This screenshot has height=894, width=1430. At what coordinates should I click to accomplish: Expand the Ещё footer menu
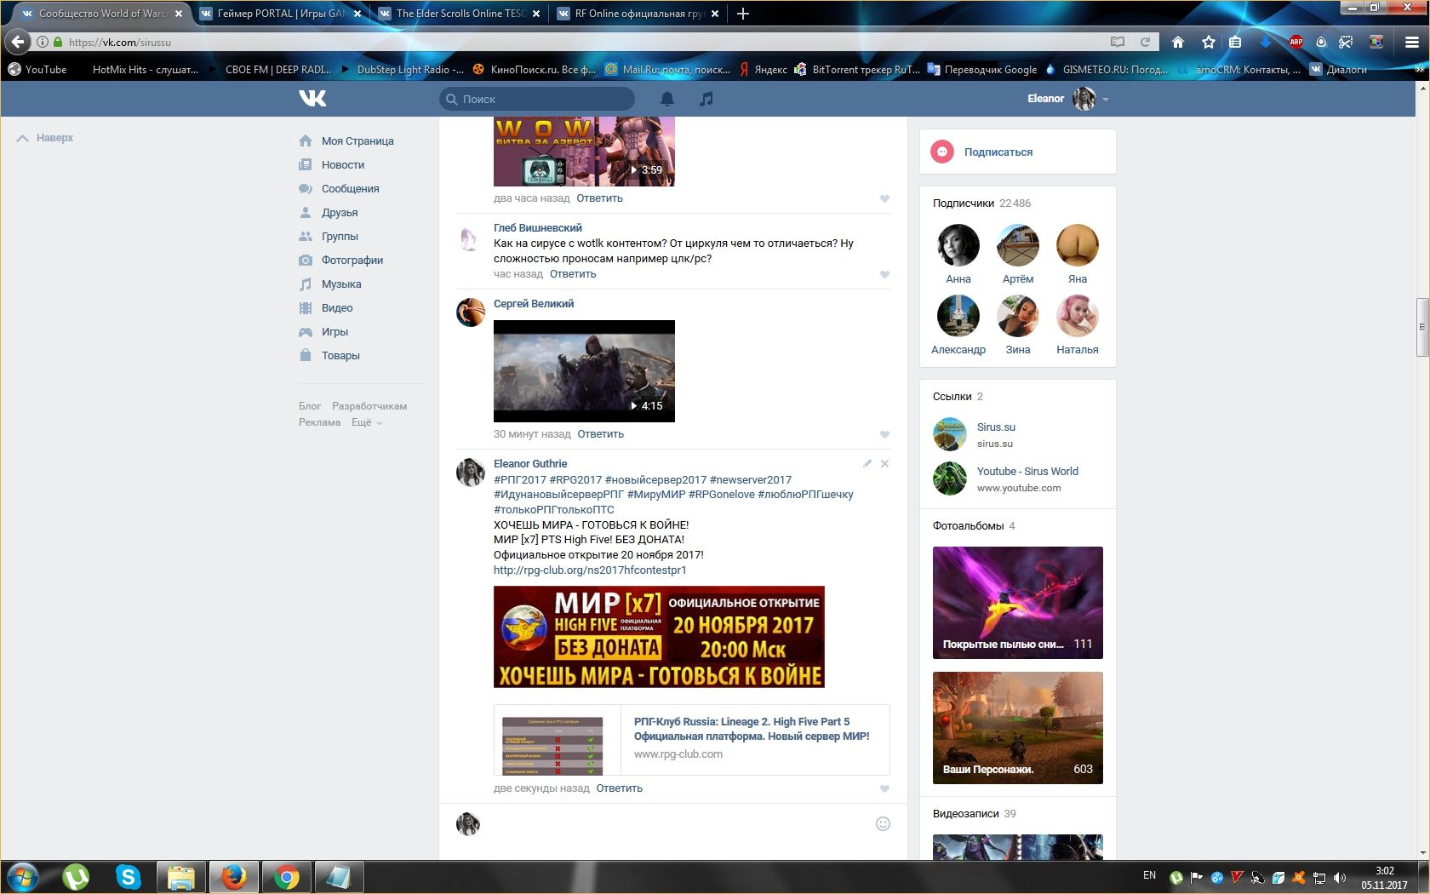[366, 422]
